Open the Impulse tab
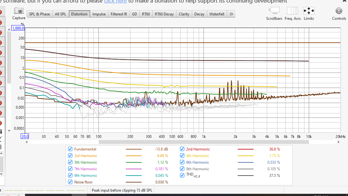 pyautogui.click(x=99, y=14)
